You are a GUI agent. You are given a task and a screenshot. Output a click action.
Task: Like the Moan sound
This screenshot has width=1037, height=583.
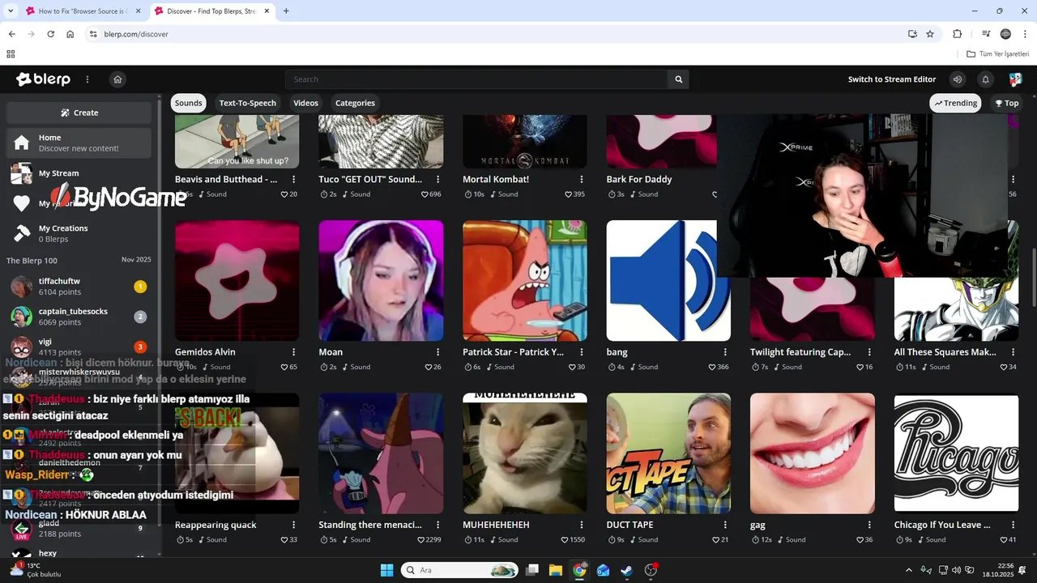click(429, 367)
